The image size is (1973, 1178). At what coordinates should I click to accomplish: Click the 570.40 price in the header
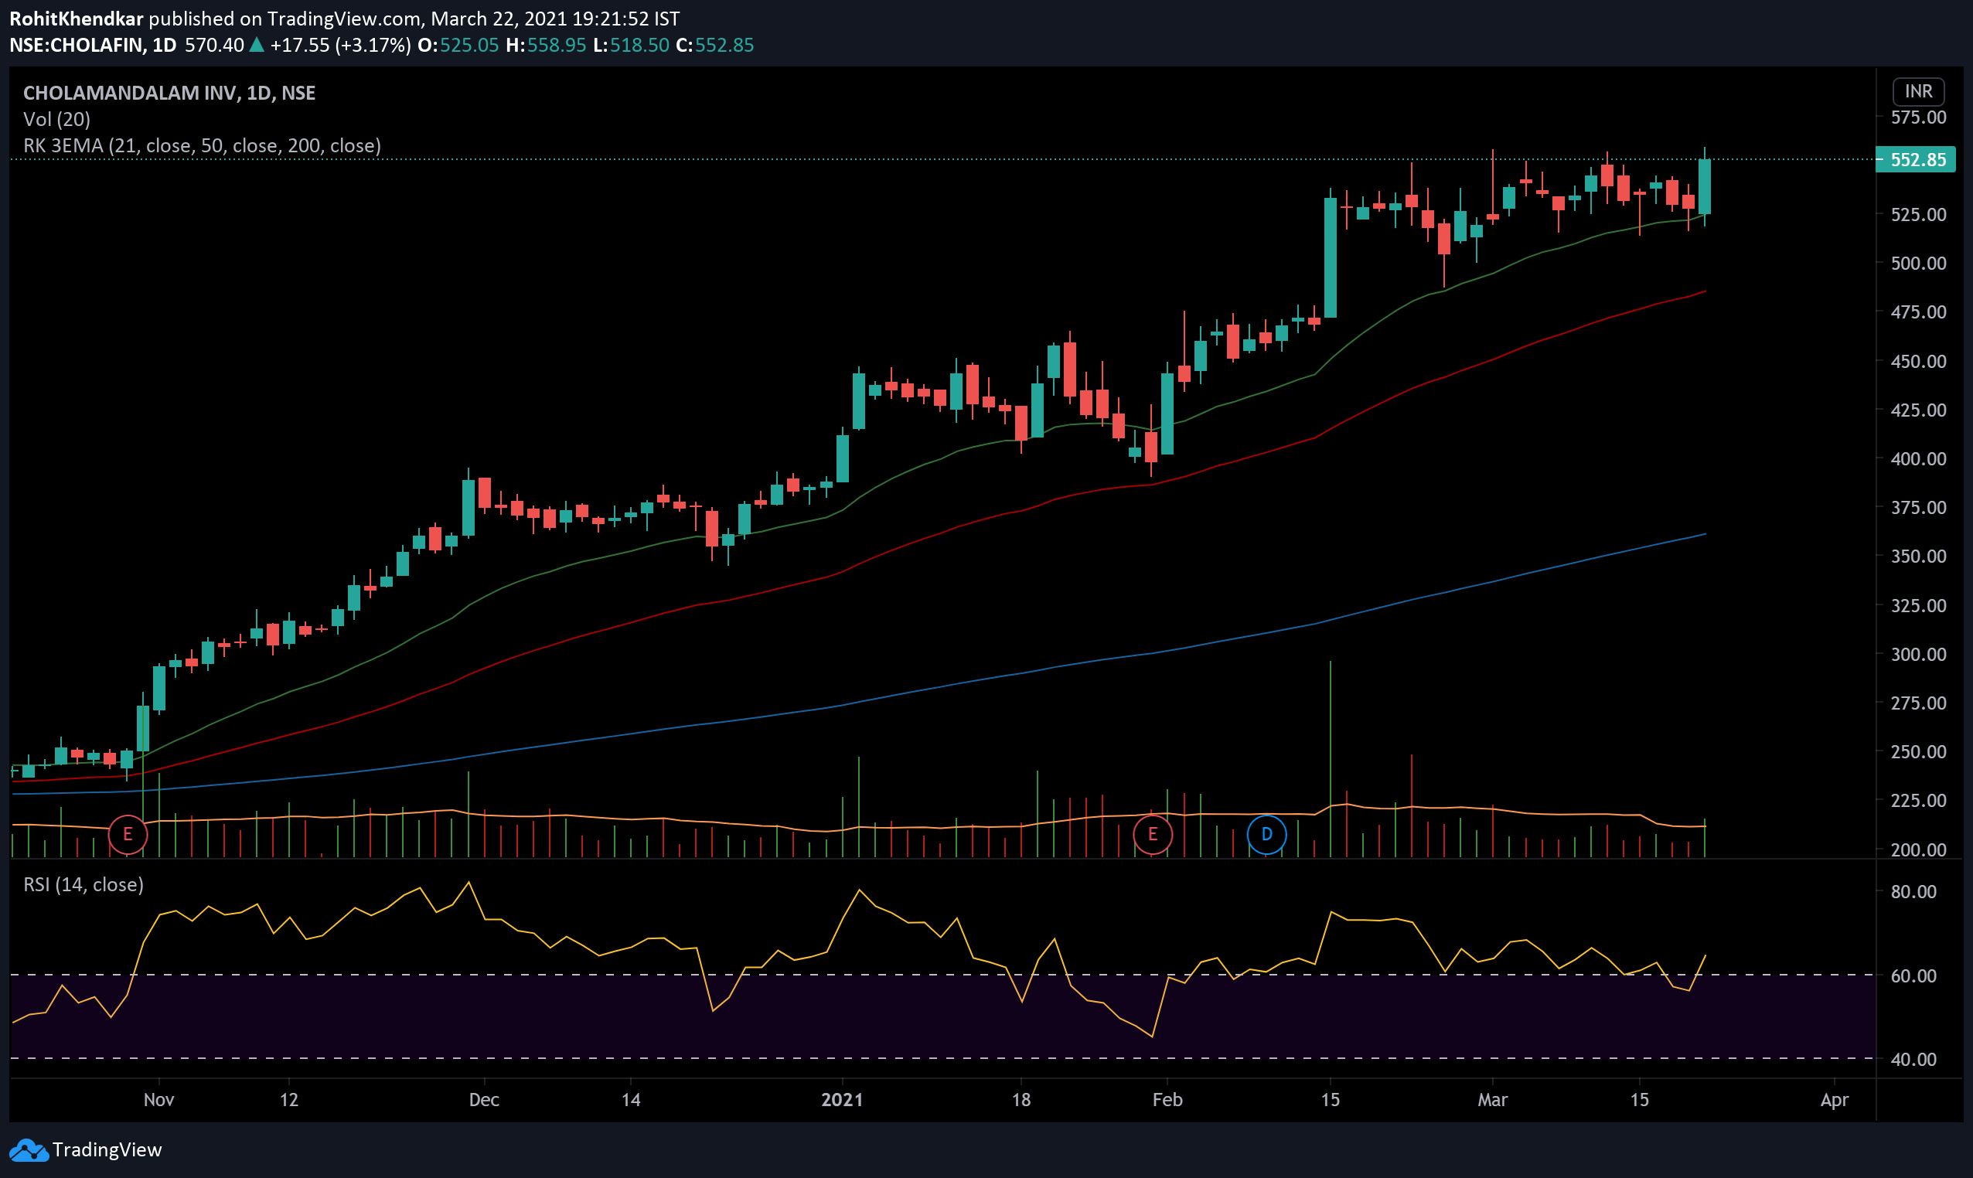click(214, 46)
